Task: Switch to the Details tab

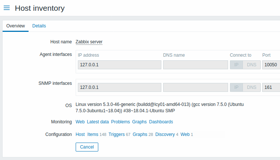Action: pyautogui.click(x=39, y=26)
